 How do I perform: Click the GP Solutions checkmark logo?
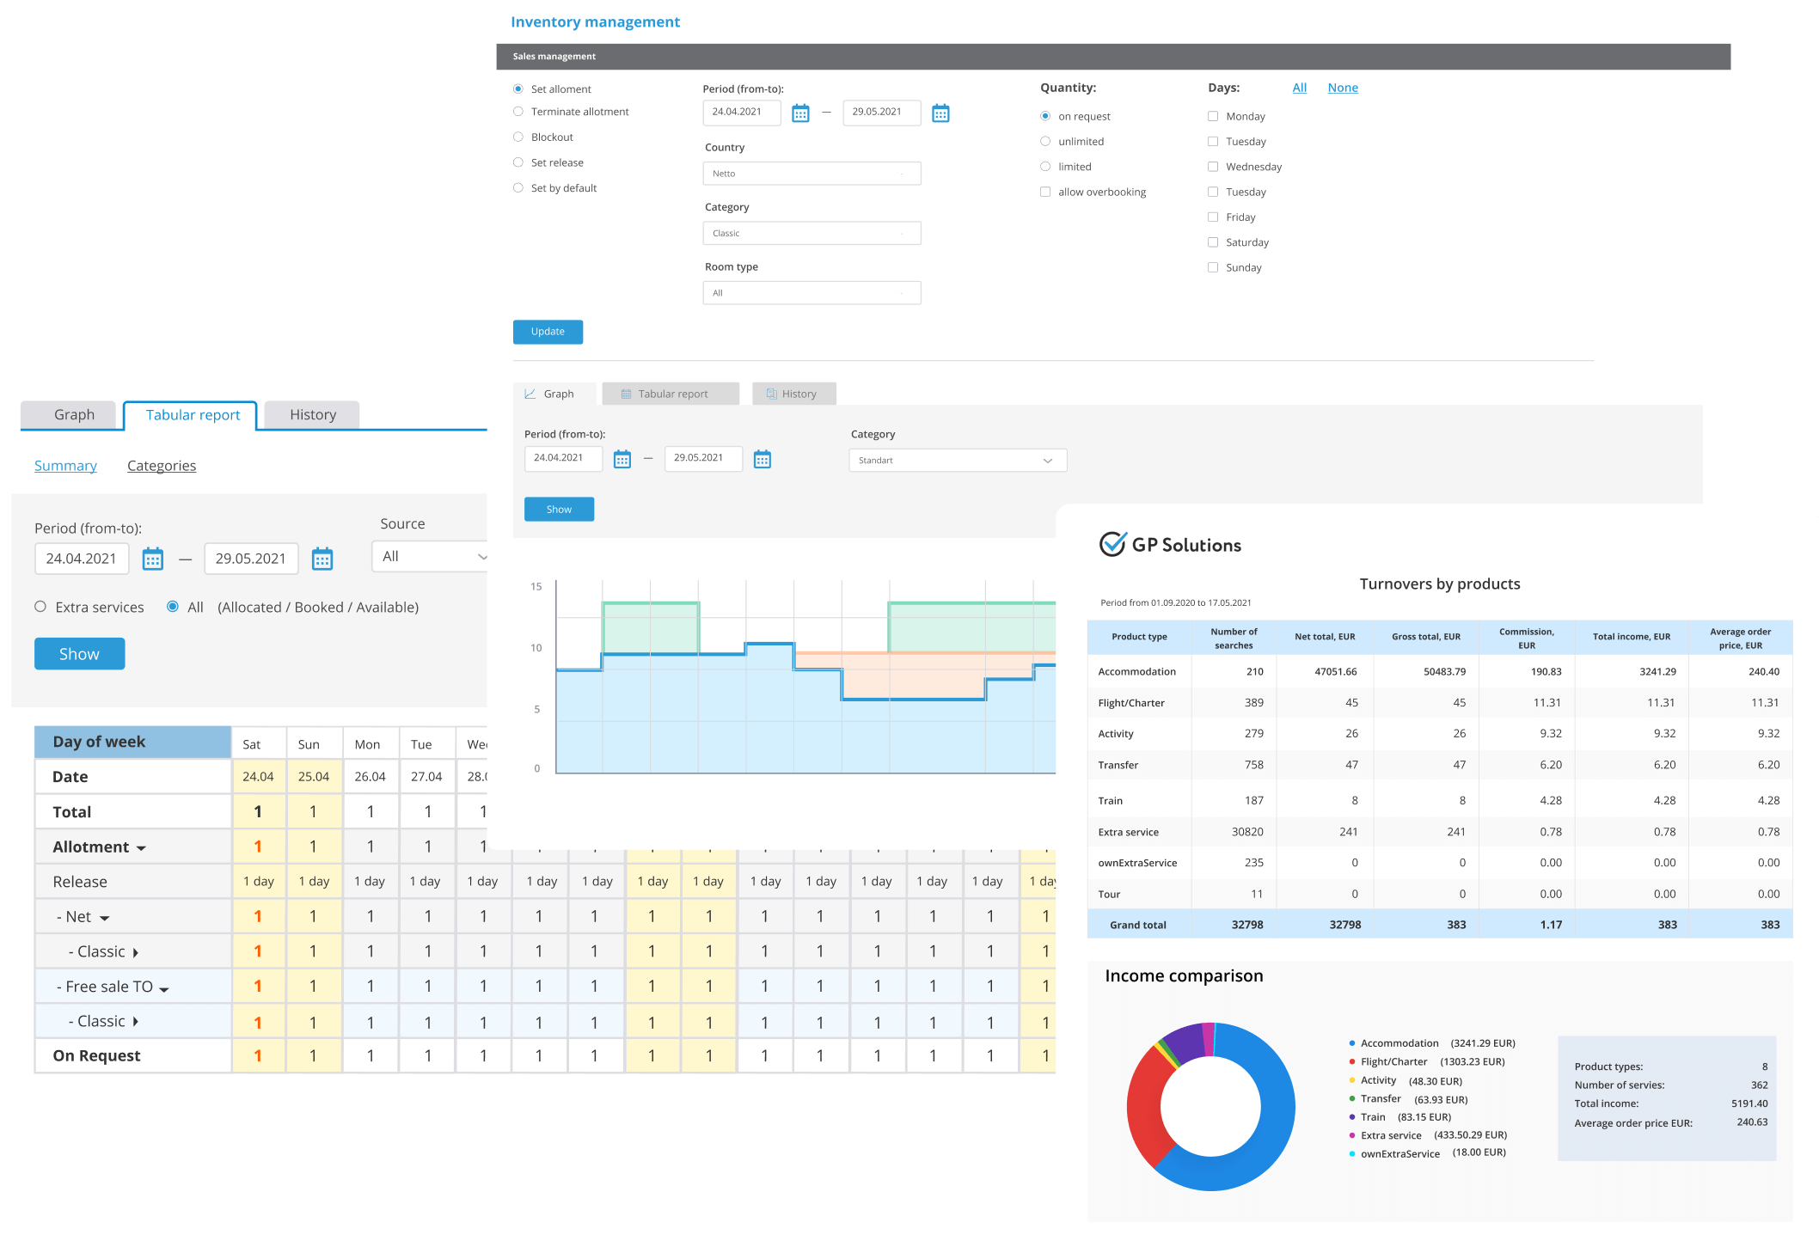point(1113,544)
